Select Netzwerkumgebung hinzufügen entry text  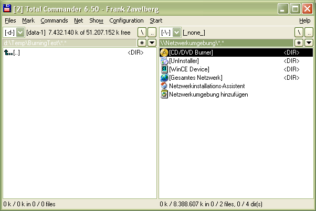208,94
